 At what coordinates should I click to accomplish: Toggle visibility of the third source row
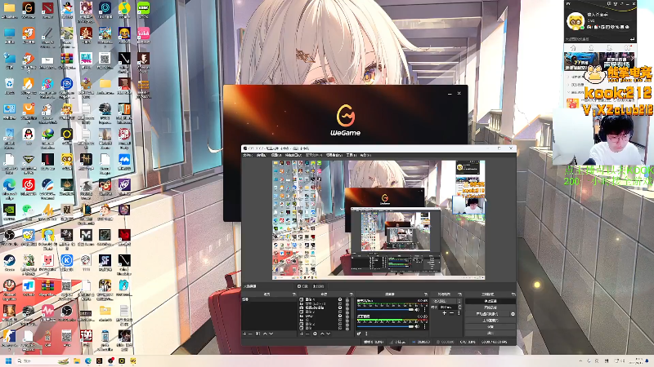(x=340, y=307)
